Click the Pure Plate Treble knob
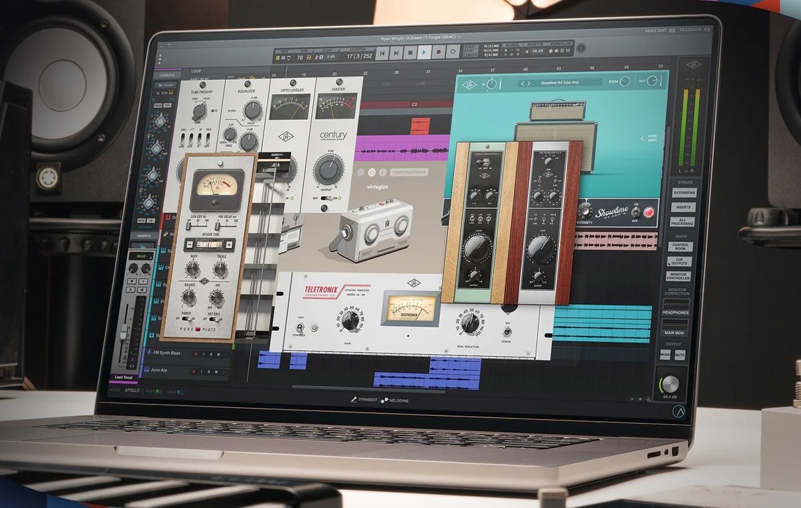The image size is (801, 508). click(220, 269)
